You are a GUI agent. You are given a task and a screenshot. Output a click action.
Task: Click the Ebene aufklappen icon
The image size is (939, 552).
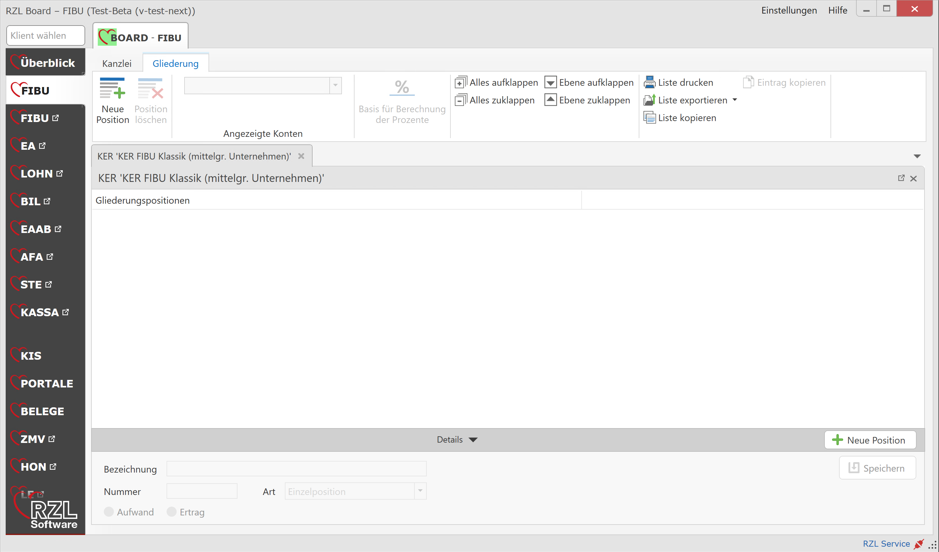(x=550, y=82)
